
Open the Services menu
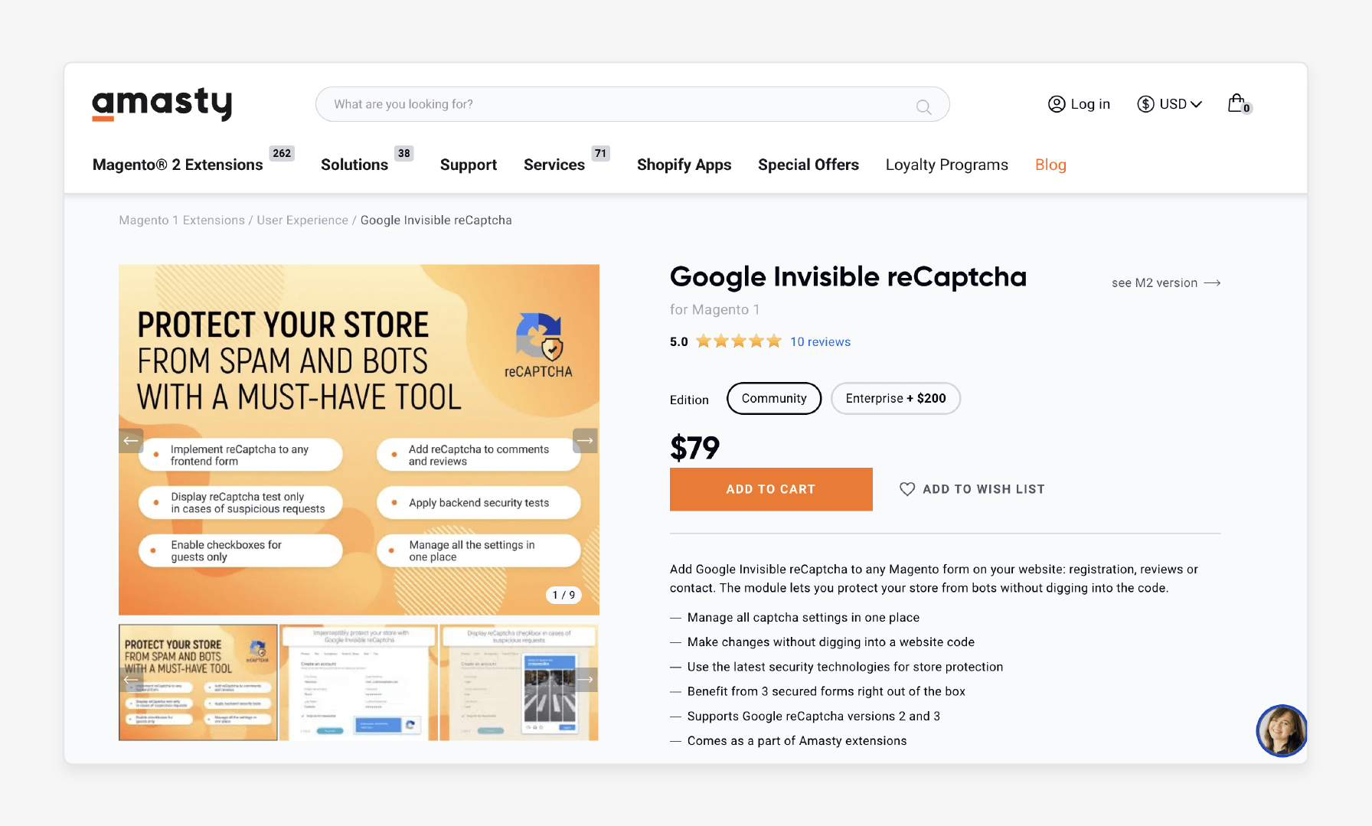554,165
